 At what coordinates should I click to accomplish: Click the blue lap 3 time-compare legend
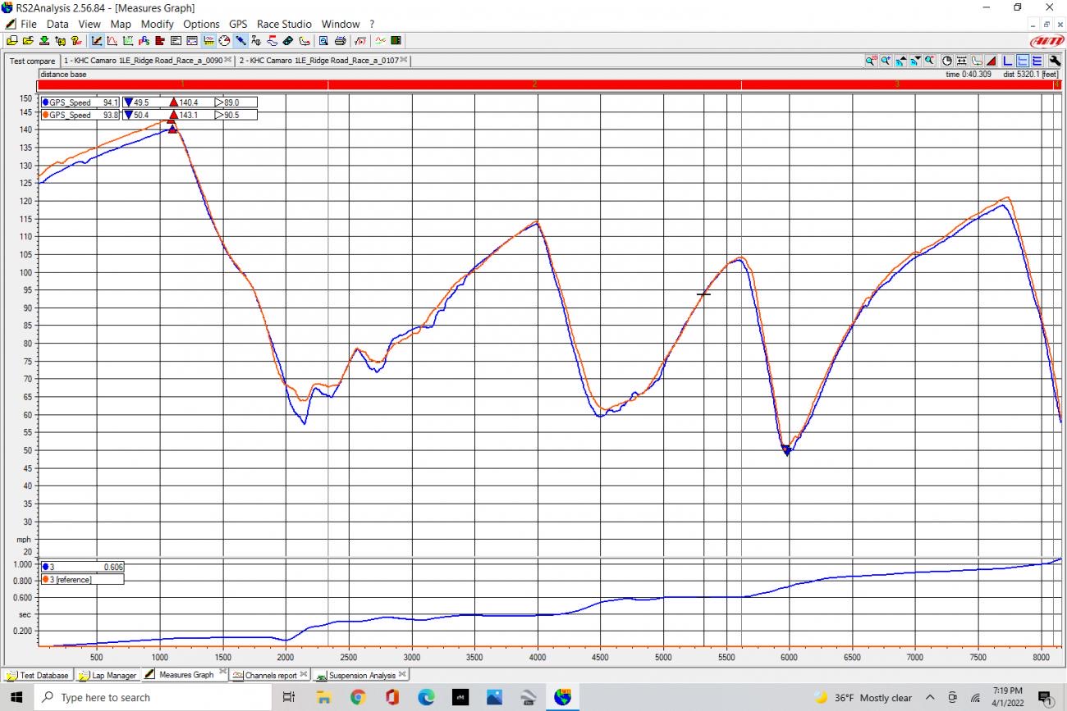click(x=82, y=567)
